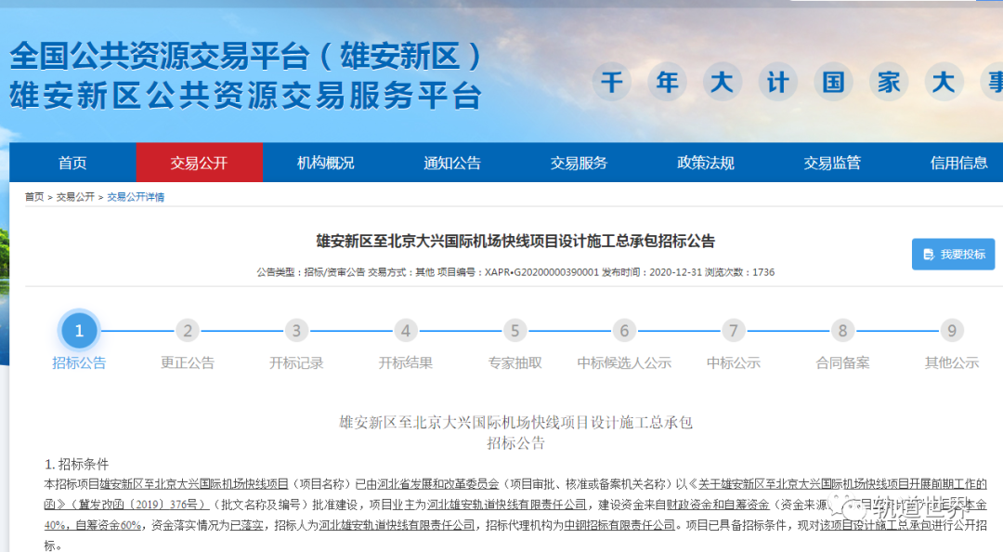
Task: Select the 专家抽取 step circle
Action: click(x=514, y=330)
